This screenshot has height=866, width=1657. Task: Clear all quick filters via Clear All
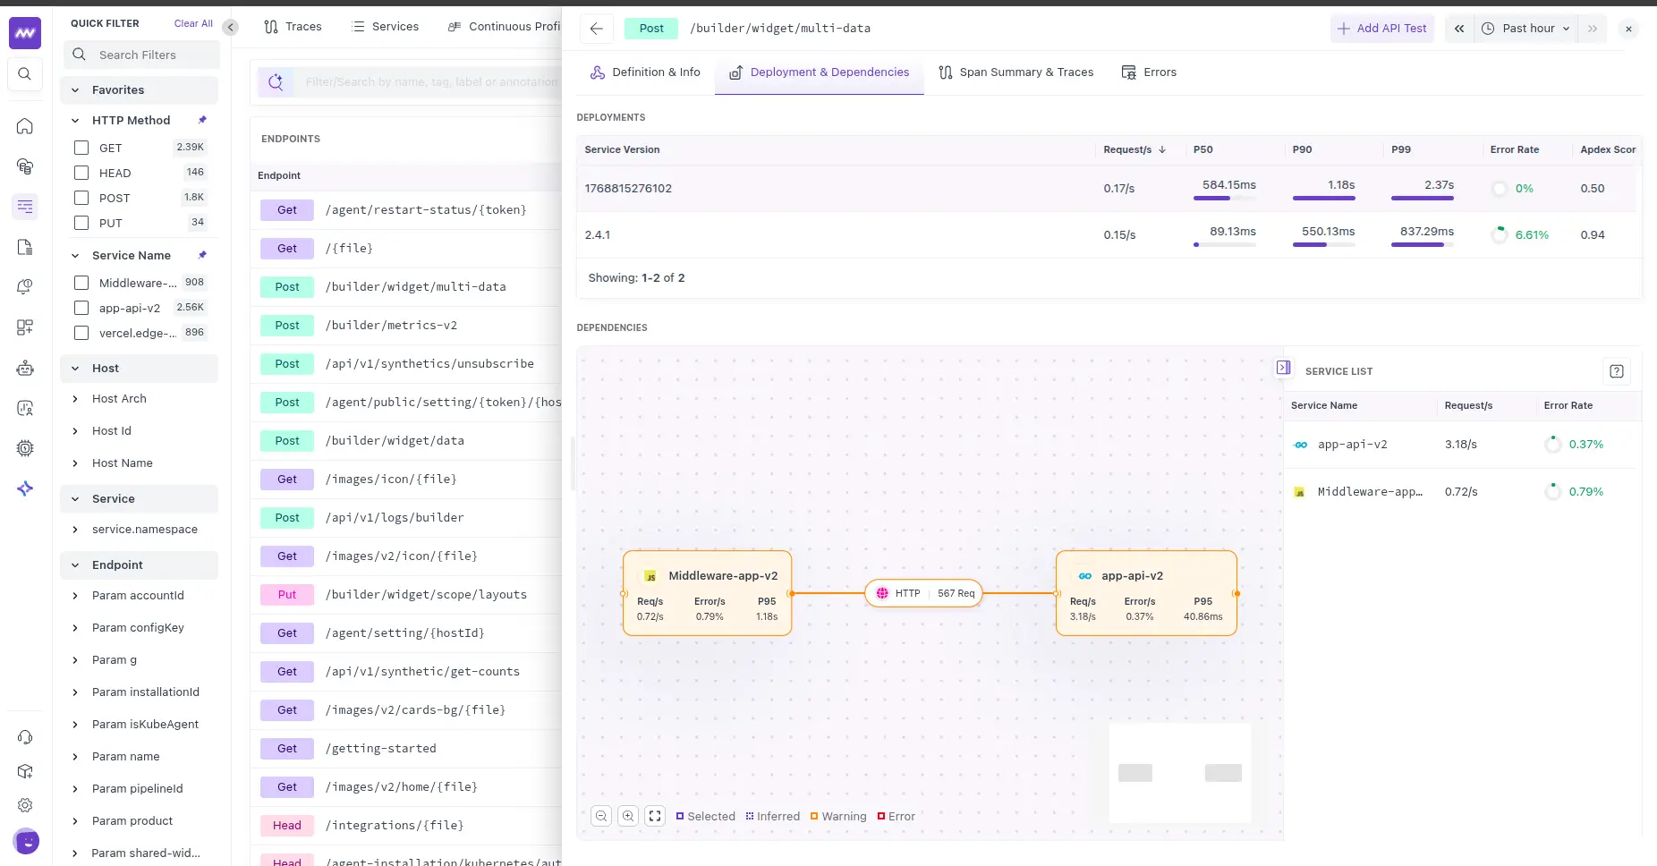click(x=194, y=22)
